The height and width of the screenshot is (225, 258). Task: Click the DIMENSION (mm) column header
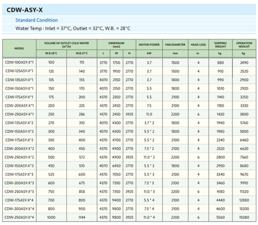tap(116, 44)
